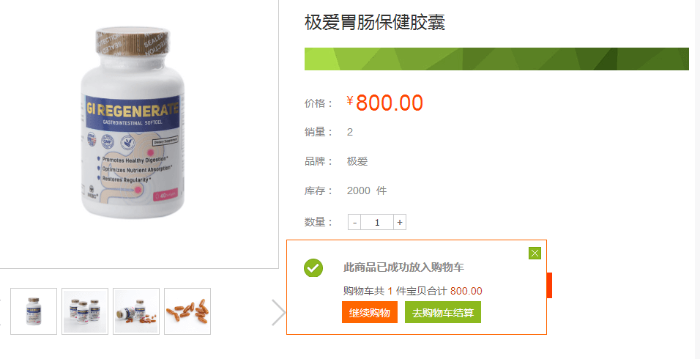Click the green gradient banner under title
Viewport: 700px width, 359px height.
click(496, 59)
